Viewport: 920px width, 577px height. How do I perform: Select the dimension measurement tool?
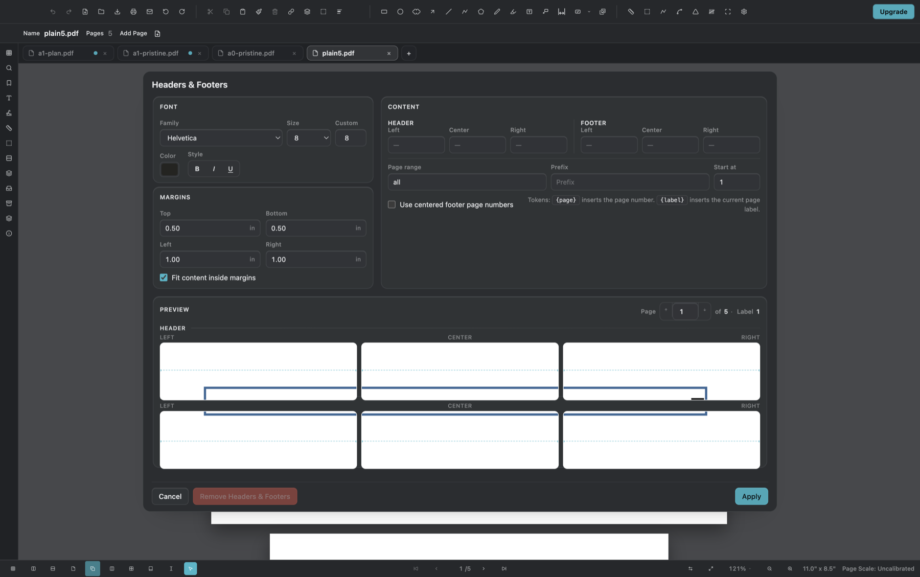tap(562, 12)
